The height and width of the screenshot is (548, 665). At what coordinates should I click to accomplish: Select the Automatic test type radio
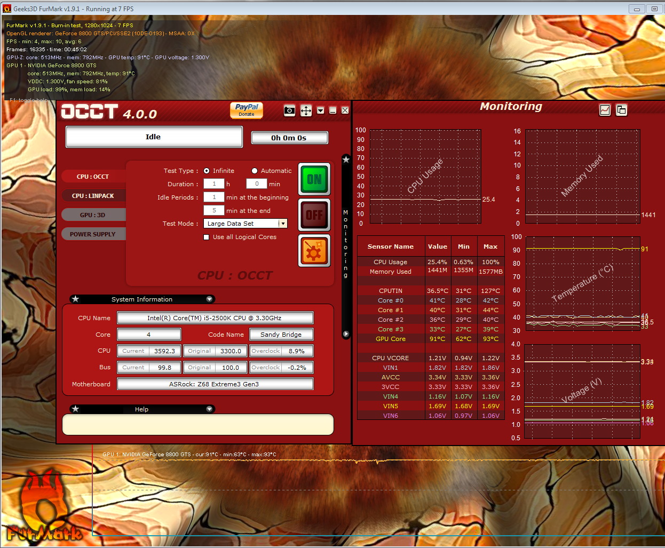pyautogui.click(x=255, y=171)
